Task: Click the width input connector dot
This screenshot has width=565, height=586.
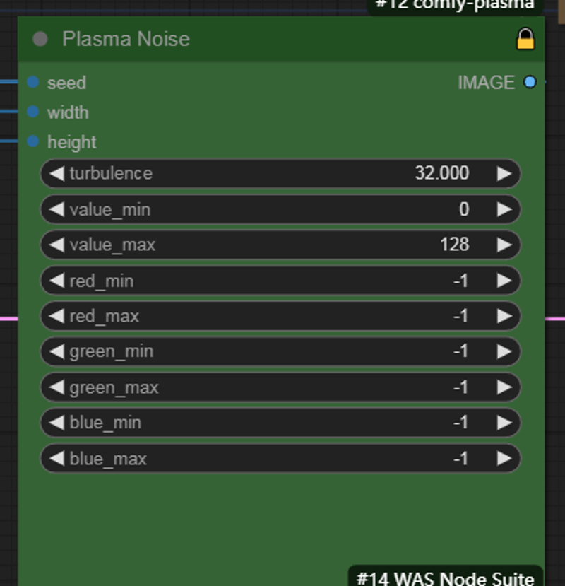Action: click(33, 112)
